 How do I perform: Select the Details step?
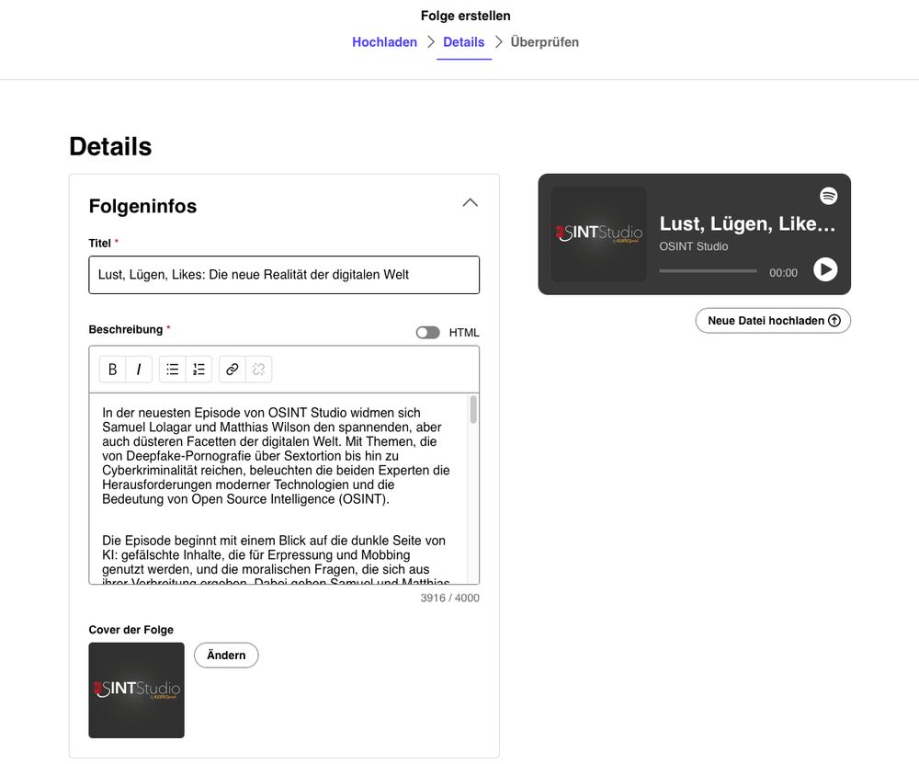[463, 42]
